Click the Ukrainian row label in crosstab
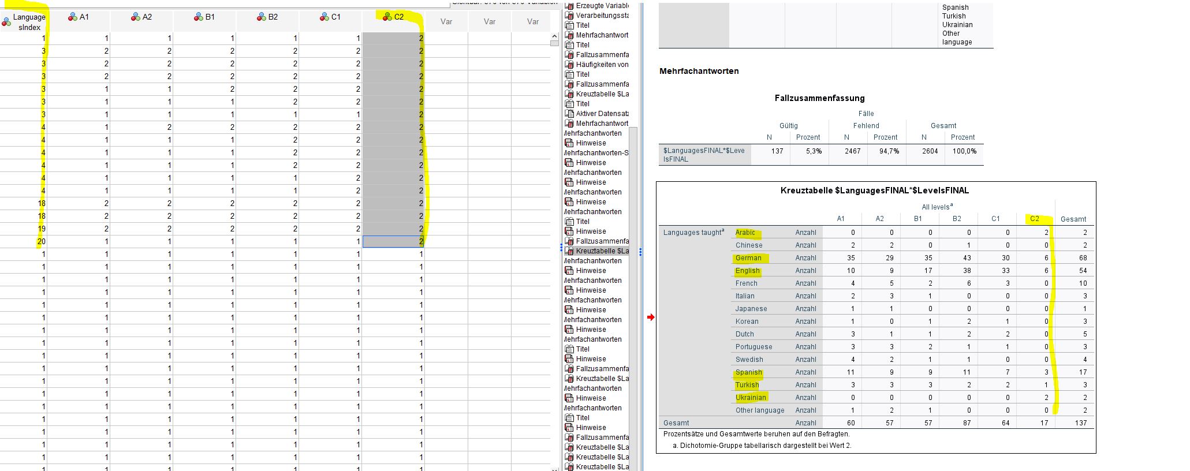Viewport: 1190px width, 471px height. point(751,398)
